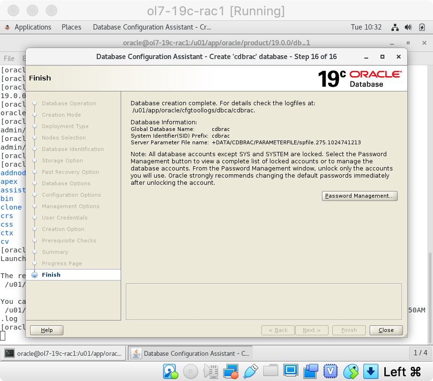Viewport: 433px width, 381px height.
Task: Select the Management Options step
Action: tap(71, 206)
